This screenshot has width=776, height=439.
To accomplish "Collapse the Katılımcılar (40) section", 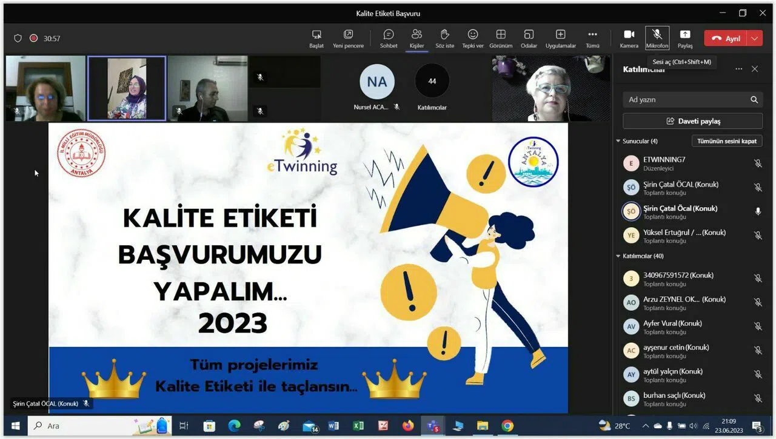I will (x=618, y=256).
